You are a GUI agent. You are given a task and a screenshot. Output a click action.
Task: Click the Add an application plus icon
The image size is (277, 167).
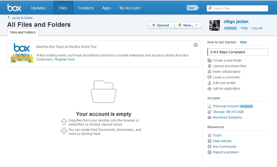point(209,88)
